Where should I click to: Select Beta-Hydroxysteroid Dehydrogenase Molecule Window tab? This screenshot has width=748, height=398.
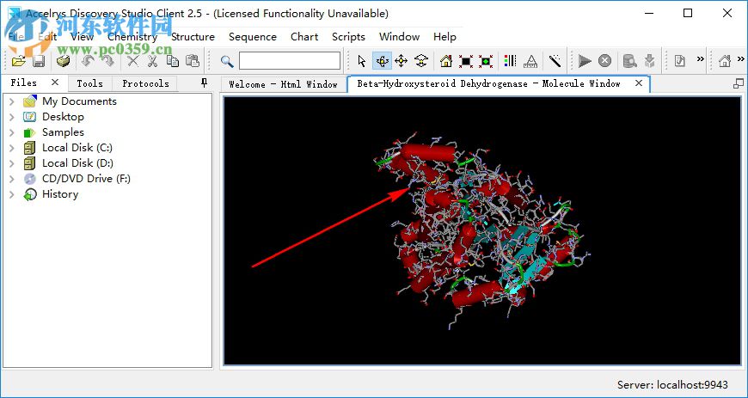489,83
